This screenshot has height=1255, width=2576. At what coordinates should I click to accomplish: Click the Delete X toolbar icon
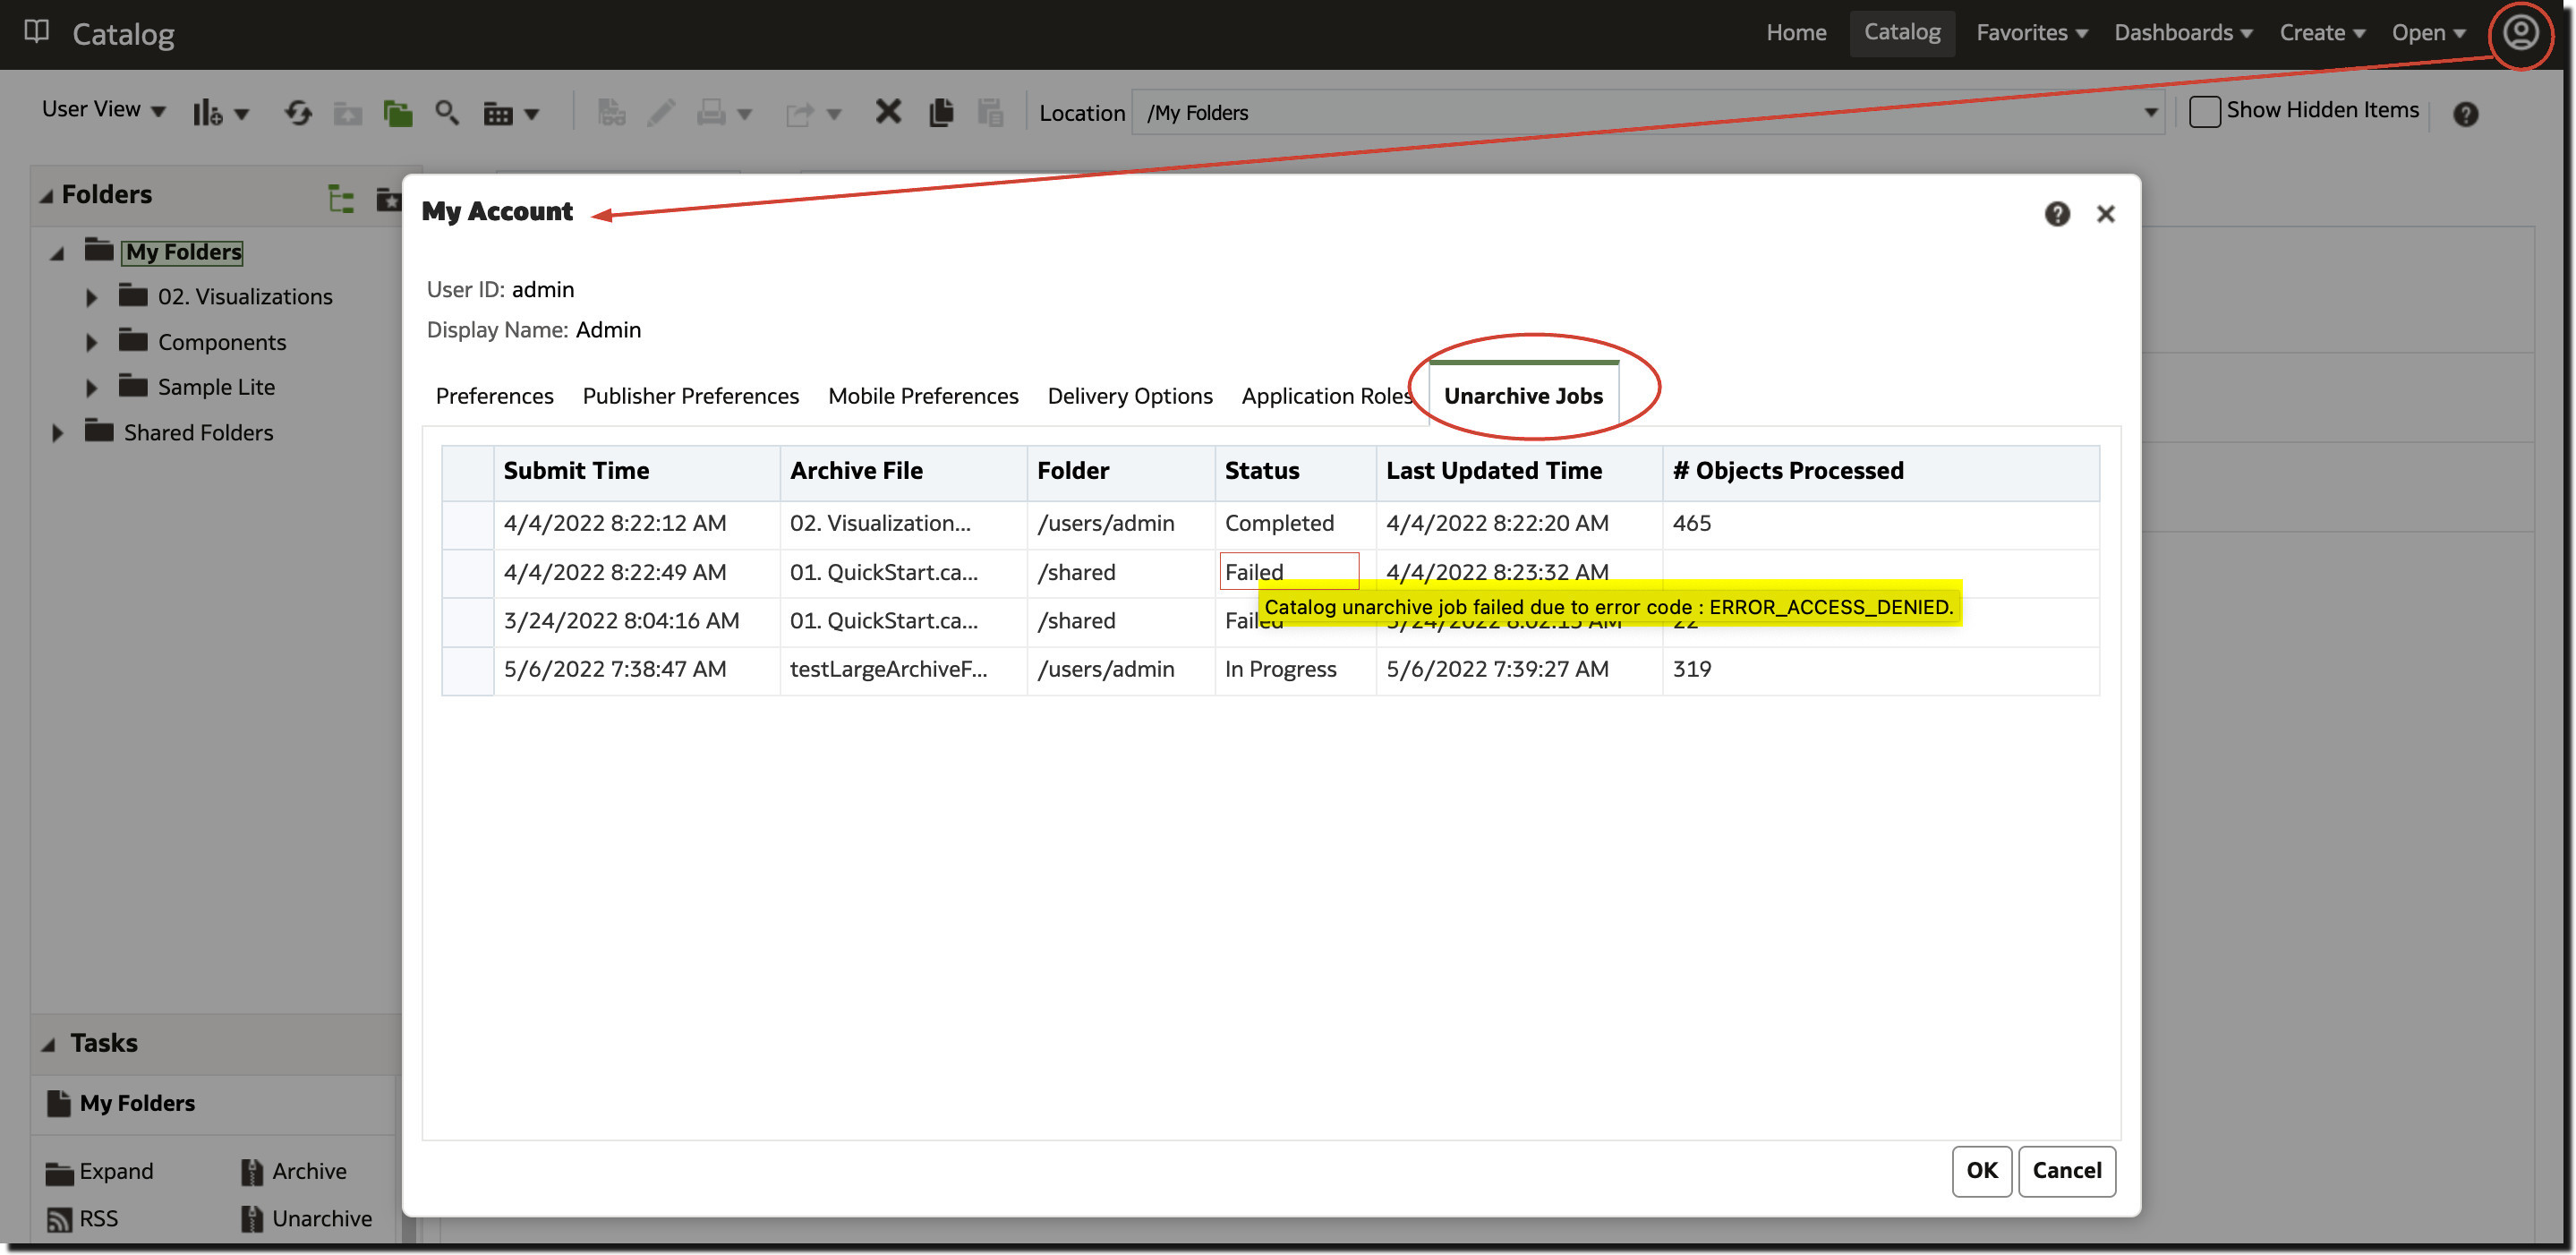pos(888,111)
